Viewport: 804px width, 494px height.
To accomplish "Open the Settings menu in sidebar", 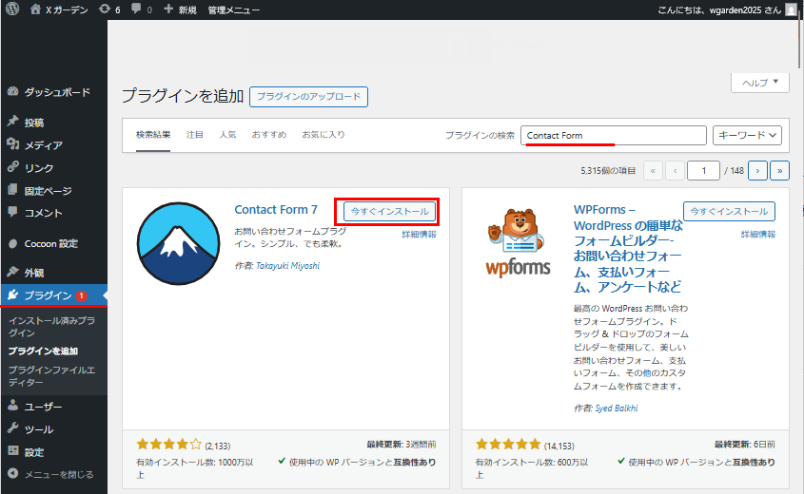I will (x=34, y=452).
